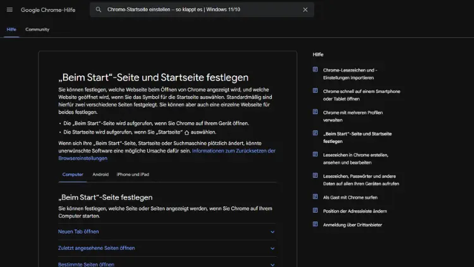
Task: Click article icon beside Anmeldung über Drittanbieter
Action: coord(315,224)
